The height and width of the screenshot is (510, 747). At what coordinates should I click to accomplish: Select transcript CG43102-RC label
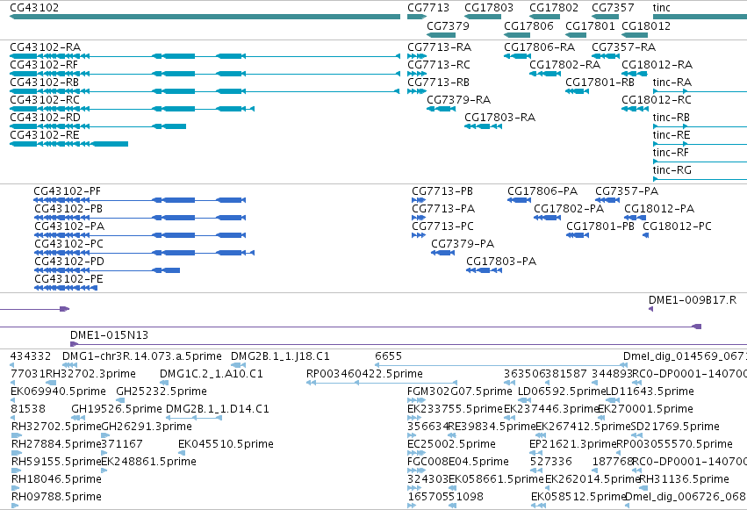(45, 100)
